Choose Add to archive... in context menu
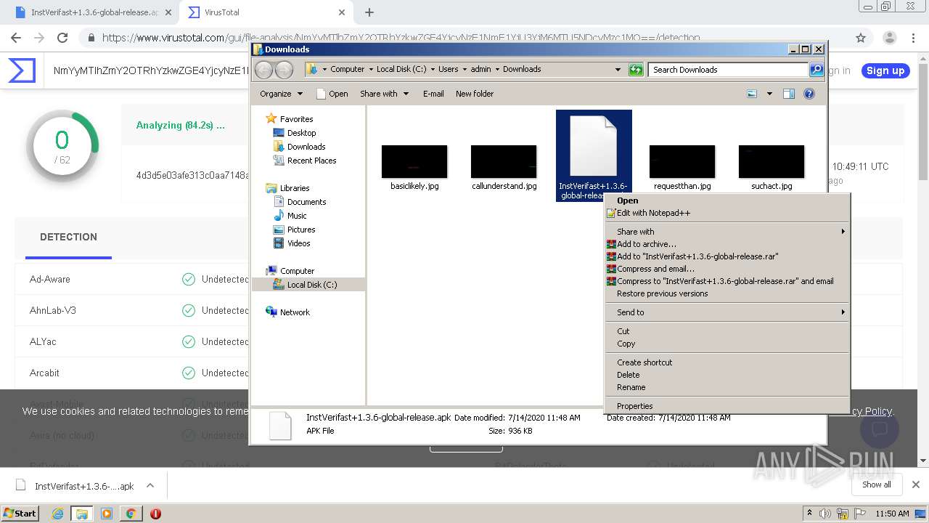This screenshot has height=523, width=929. pos(727,244)
